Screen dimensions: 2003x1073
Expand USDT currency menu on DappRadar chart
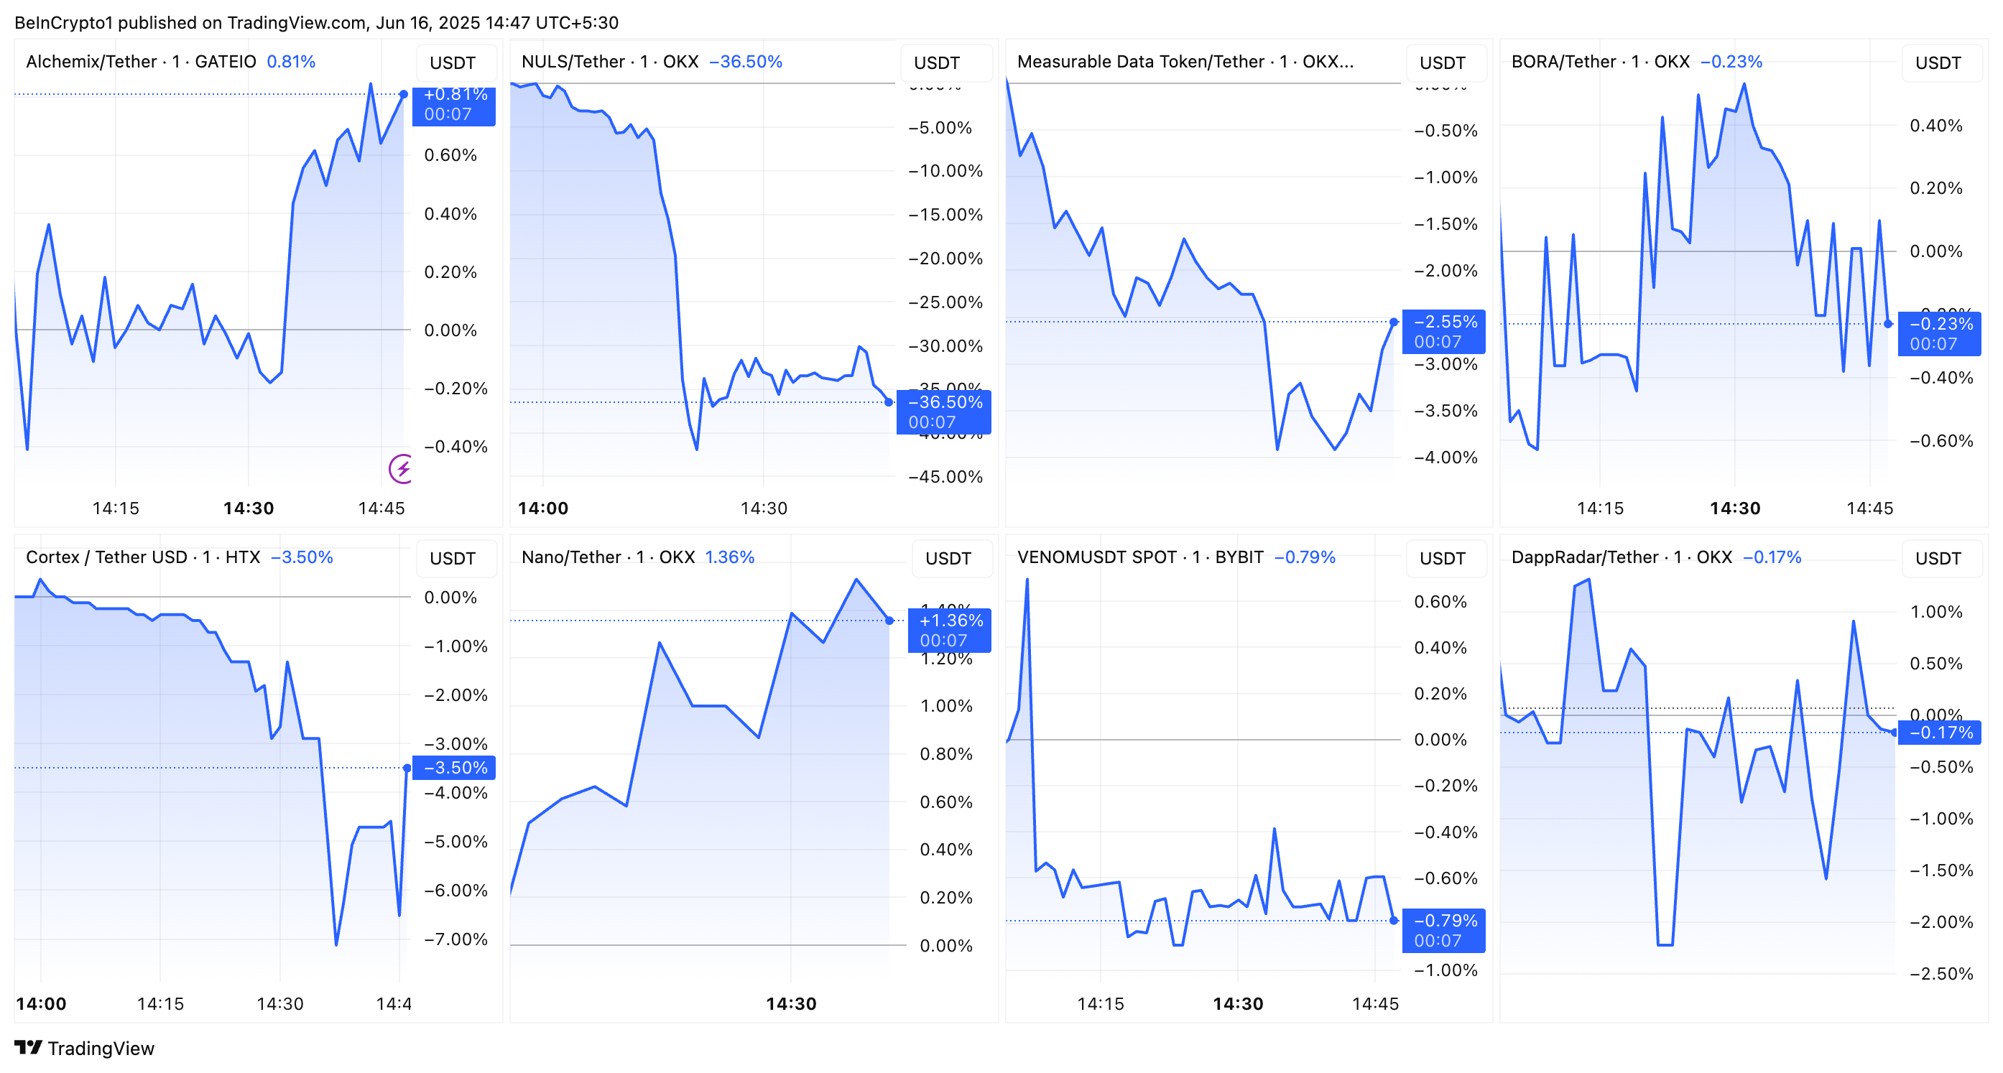click(x=1938, y=558)
